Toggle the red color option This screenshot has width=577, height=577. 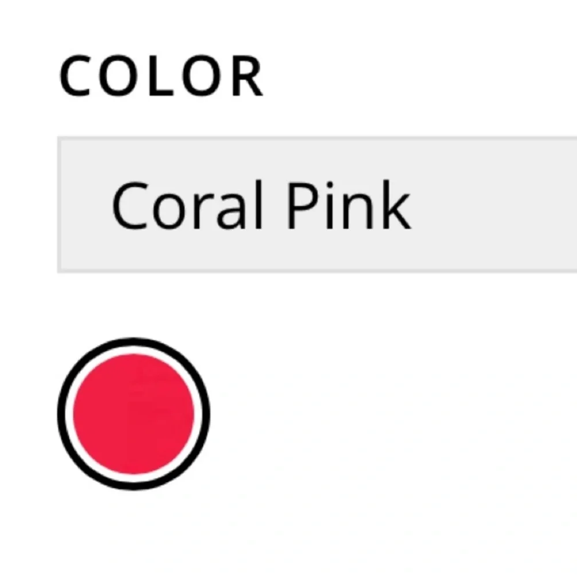point(134,414)
